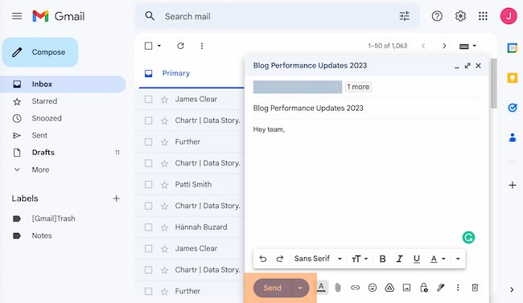Insert signature pen icon
Screen dimensions: 523x303
tap(441, 288)
